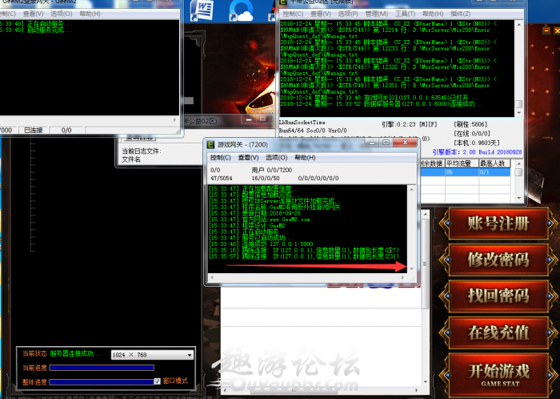Toggle the 窗口模式 windowed mode checkbox
560x399 pixels.
158,381
